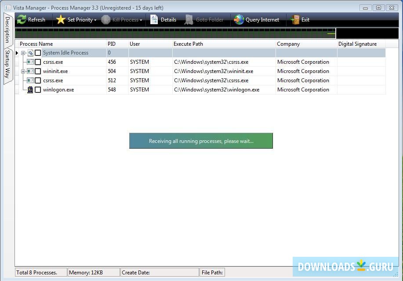
Task: Open process Details via toolbar icon
Action: (x=154, y=19)
